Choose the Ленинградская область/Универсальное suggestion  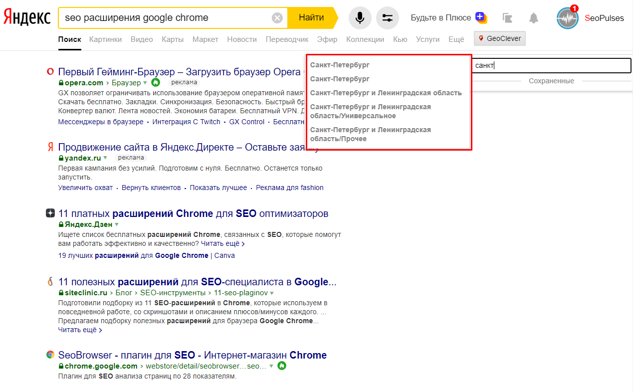click(x=370, y=111)
